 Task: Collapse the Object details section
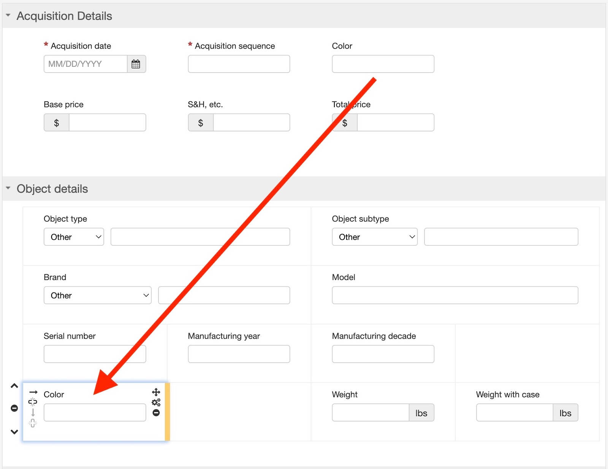click(x=8, y=188)
